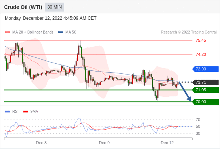
Task: Click the RSI legend label
Action: click(x=15, y=112)
